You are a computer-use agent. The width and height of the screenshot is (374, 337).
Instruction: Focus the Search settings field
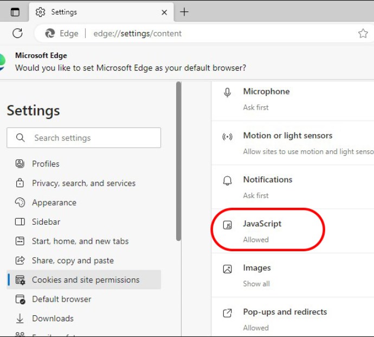83,138
